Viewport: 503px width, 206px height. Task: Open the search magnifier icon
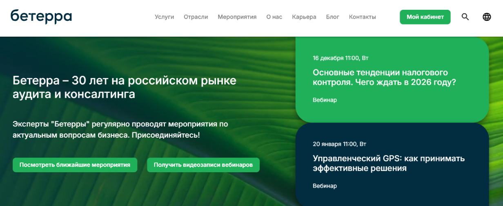(x=465, y=17)
